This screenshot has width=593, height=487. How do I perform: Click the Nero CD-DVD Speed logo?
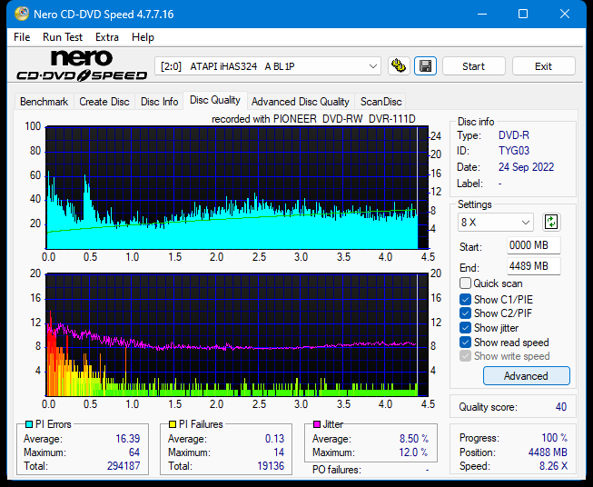coord(82,66)
